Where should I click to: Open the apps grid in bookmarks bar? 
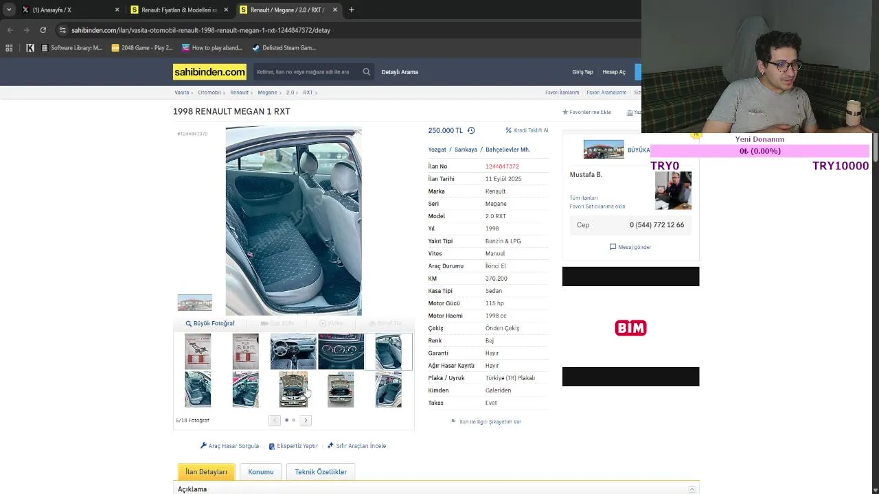pos(9,48)
